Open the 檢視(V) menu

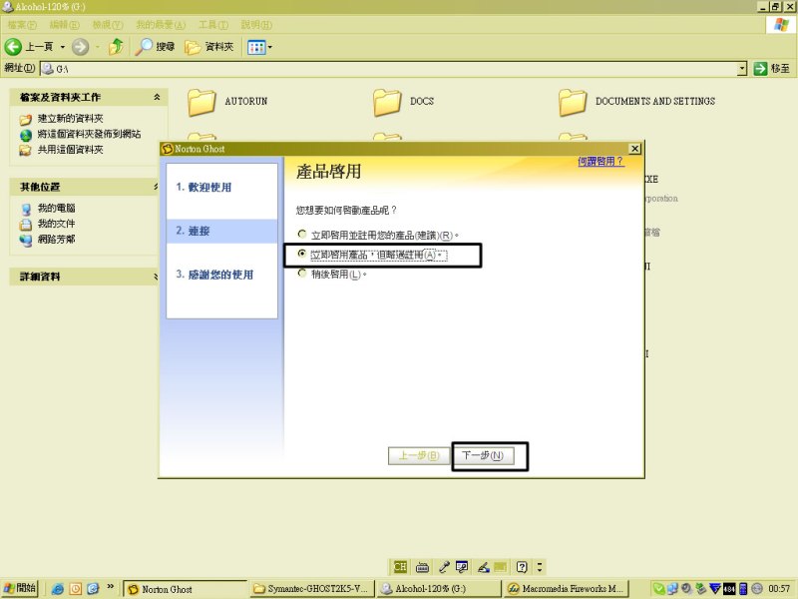pyautogui.click(x=108, y=24)
